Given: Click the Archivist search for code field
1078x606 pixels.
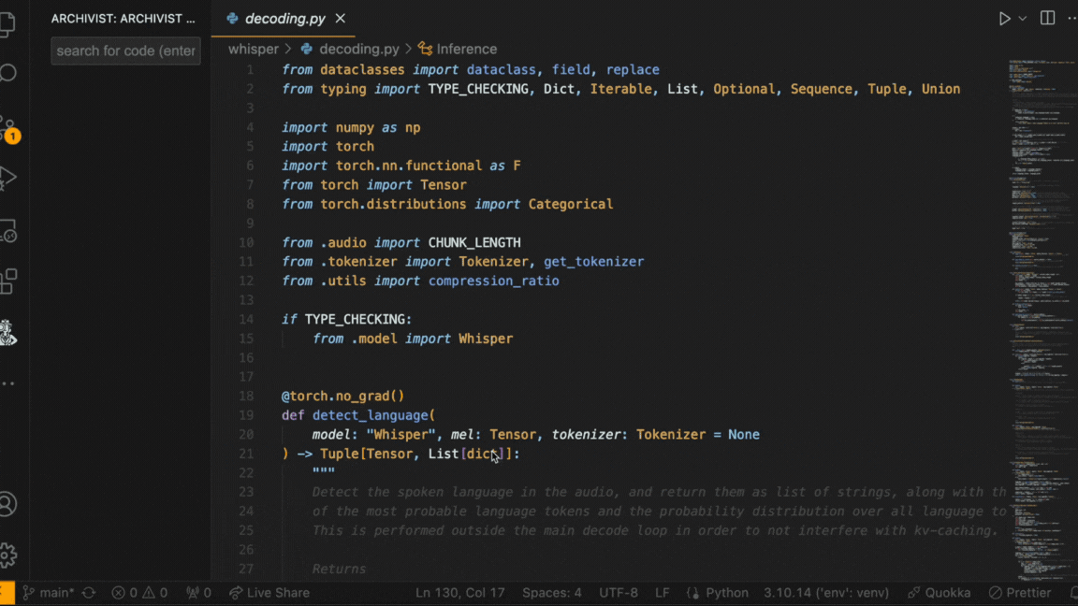Looking at the screenshot, I should click(x=125, y=50).
